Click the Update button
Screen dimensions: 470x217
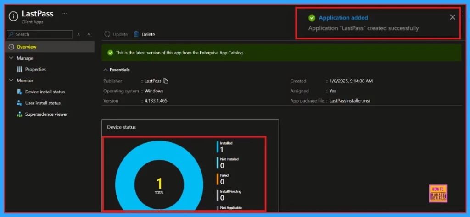(116, 34)
